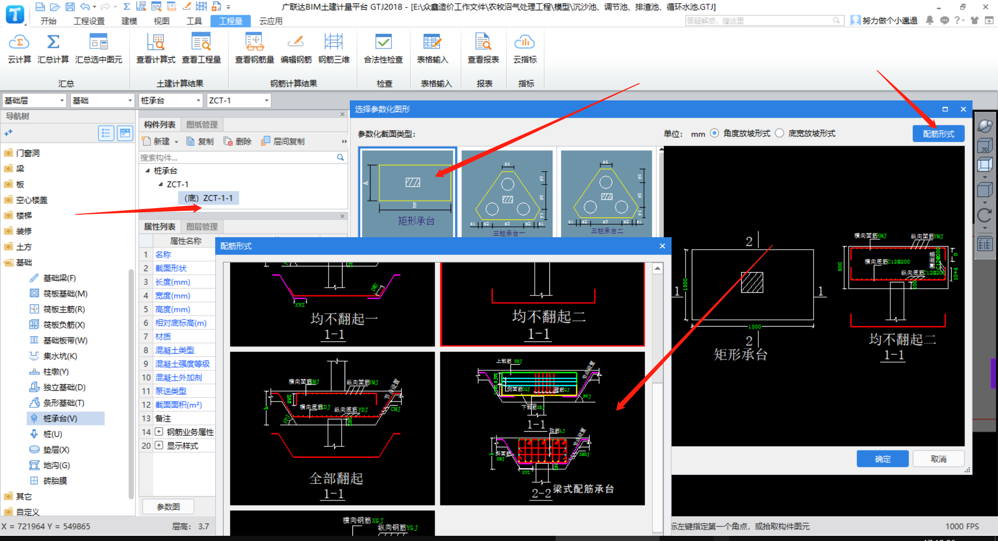Open 云指标 cloud index icon
Viewport: 998px width, 541px height.
click(525, 43)
